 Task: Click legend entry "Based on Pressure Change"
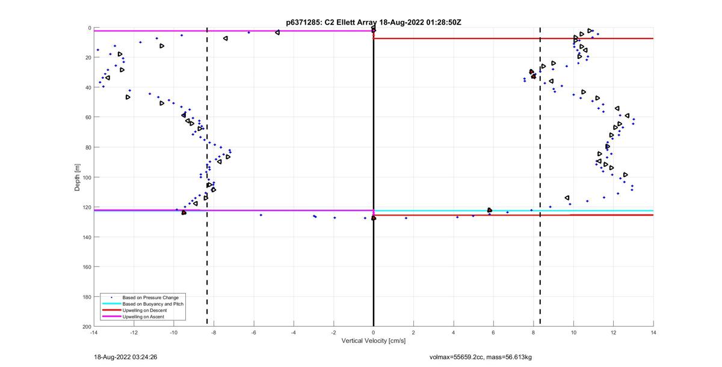click(150, 297)
